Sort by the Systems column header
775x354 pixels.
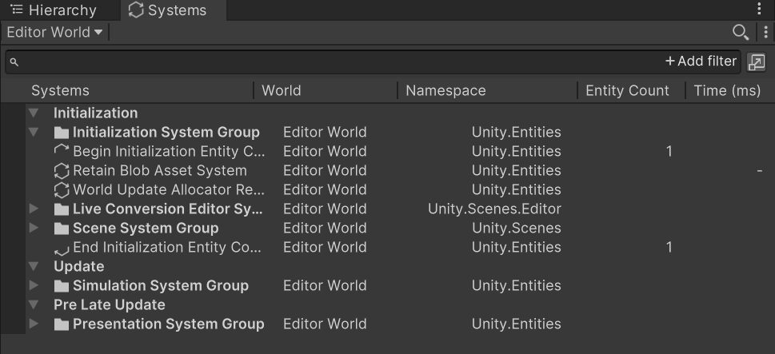60,91
